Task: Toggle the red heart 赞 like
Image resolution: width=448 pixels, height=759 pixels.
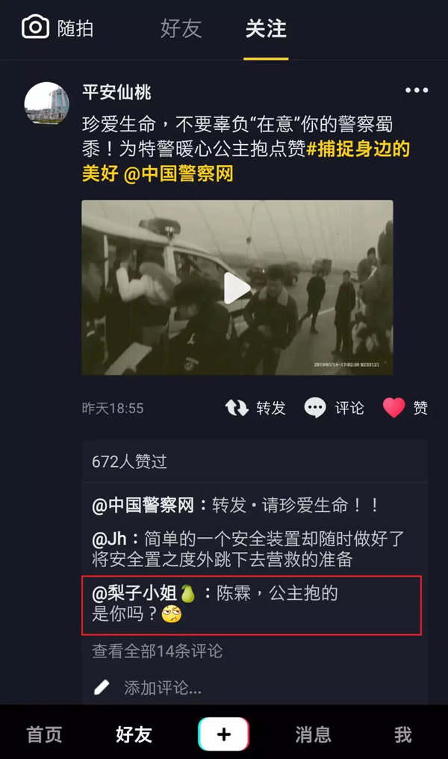Action: tap(393, 408)
